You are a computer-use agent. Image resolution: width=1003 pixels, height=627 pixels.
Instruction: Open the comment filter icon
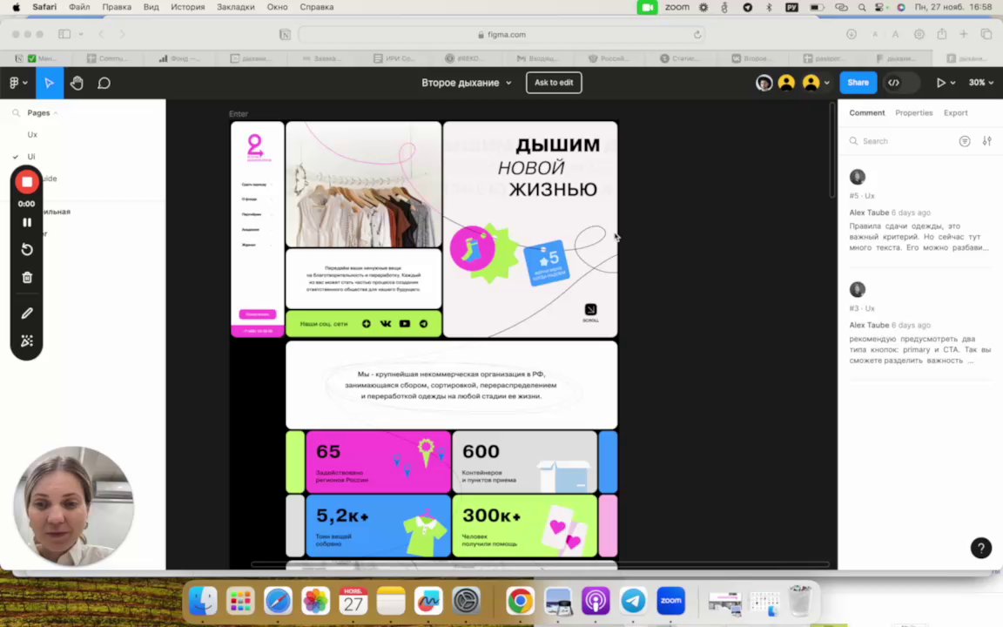click(965, 141)
